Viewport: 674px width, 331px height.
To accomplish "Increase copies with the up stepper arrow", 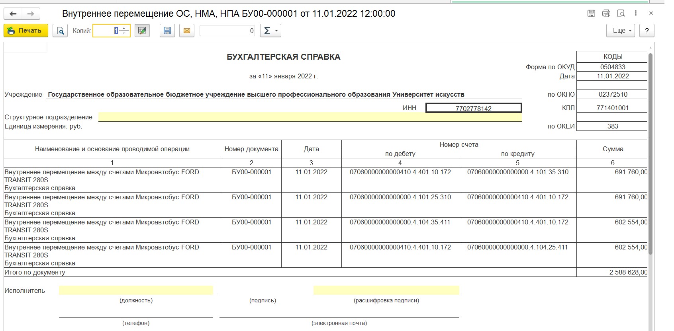I will [124, 28].
